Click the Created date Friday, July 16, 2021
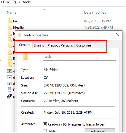 (x=68, y=112)
